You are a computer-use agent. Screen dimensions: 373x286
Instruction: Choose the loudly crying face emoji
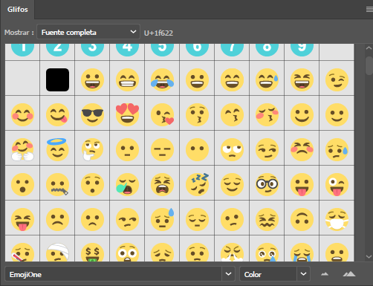click(302, 252)
